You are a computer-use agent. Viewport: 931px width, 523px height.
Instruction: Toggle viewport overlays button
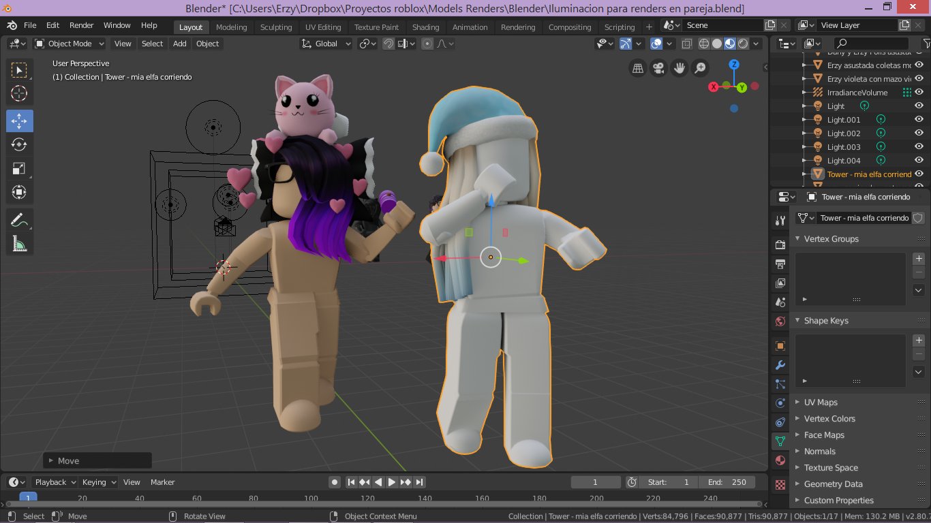click(656, 44)
